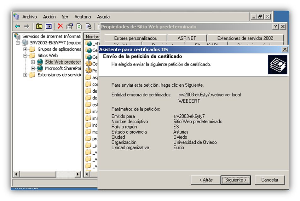The width and height of the screenshot is (300, 201).
Task: Click the con folder icon in list
Action: tap(88, 84)
